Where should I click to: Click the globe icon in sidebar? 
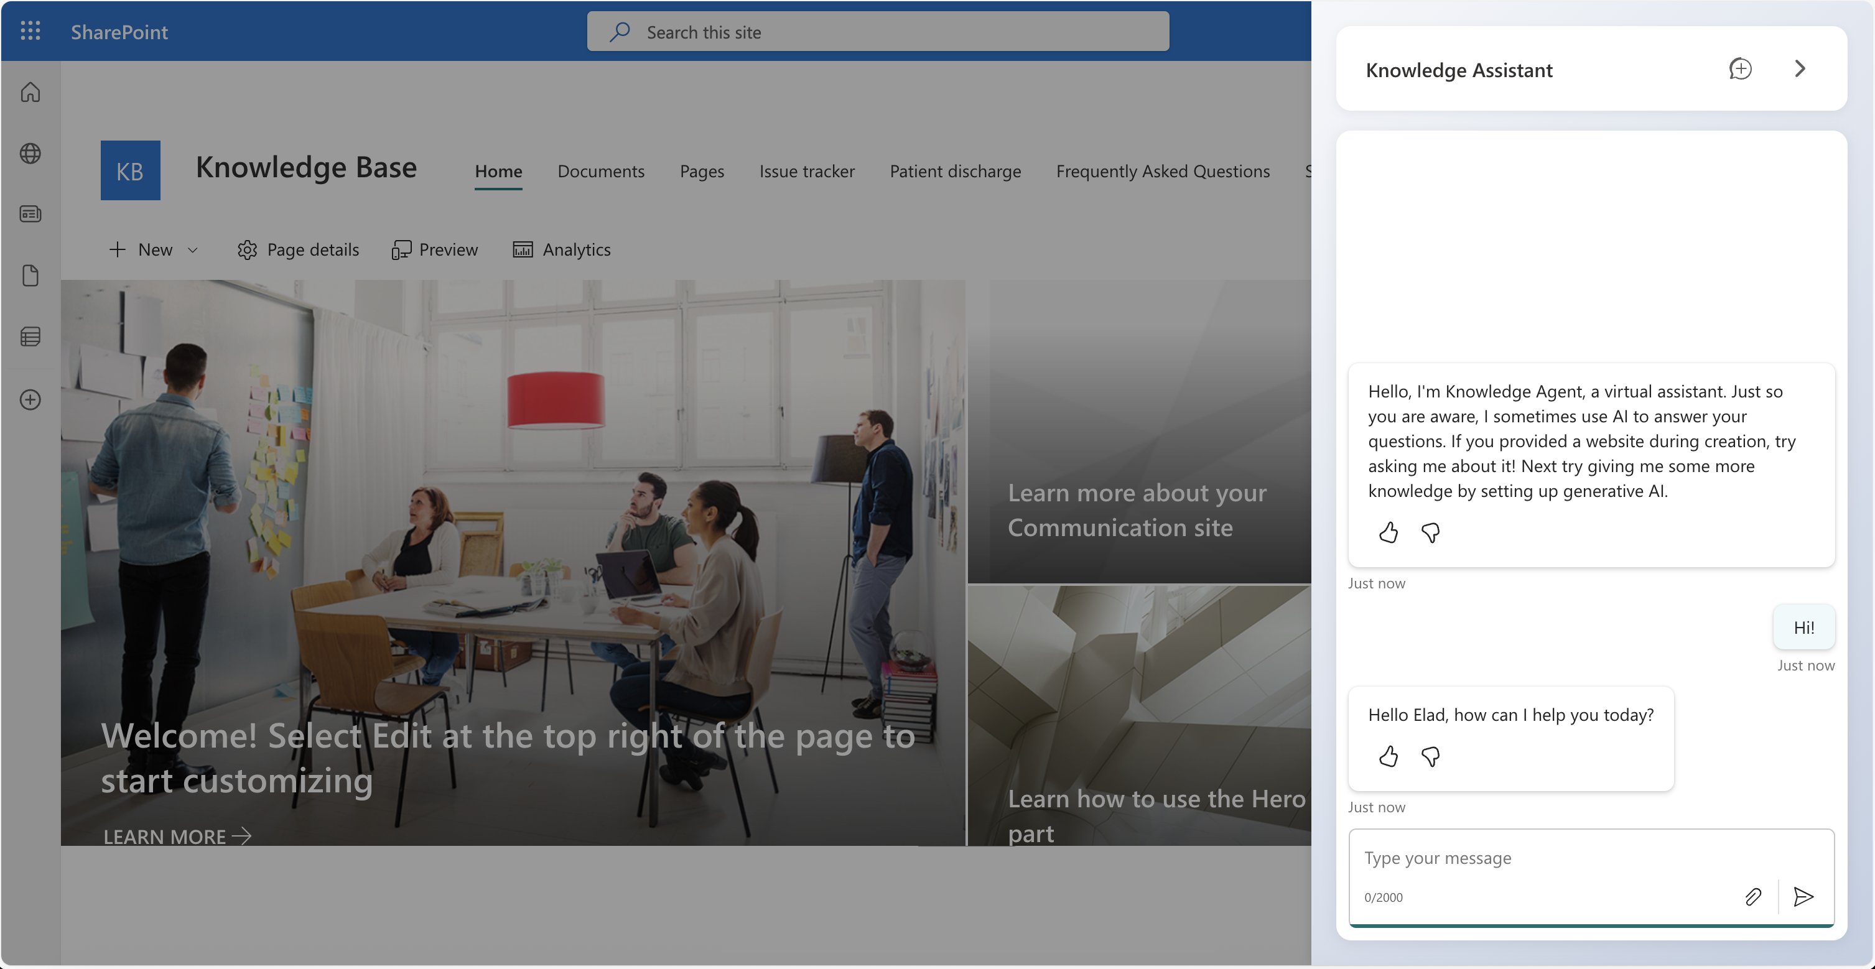point(30,154)
